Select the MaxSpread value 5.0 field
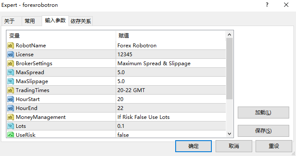The image size is (296, 156). click(x=171, y=72)
